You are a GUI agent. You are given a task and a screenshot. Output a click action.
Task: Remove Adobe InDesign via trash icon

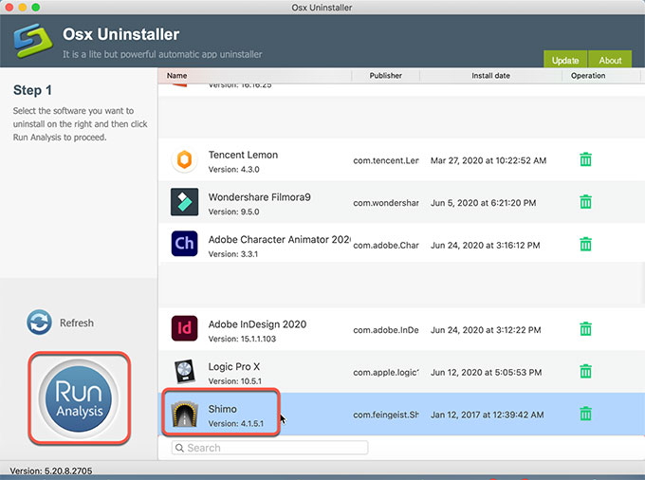tap(586, 330)
